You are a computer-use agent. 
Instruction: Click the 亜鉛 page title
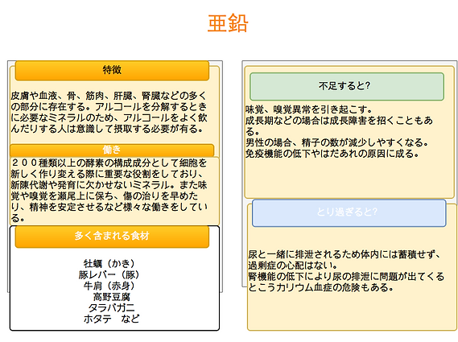coord(228,23)
